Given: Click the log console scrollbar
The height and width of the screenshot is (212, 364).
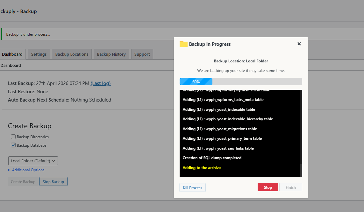Looking at the screenshot, I should click(x=301, y=133).
